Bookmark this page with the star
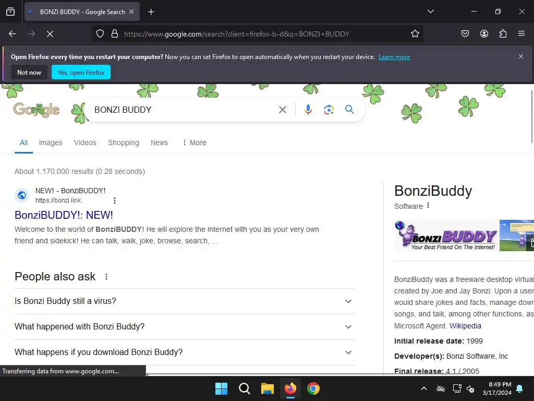This screenshot has height=401, width=534. 415,34
